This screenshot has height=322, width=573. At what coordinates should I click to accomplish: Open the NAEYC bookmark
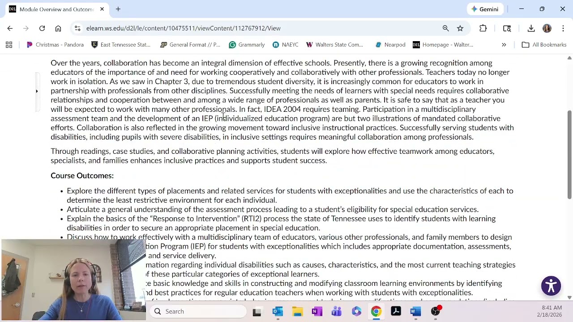pos(286,45)
